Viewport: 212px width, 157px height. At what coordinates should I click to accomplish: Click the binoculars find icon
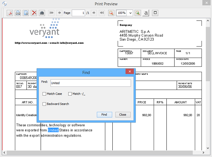click(x=42, y=13)
